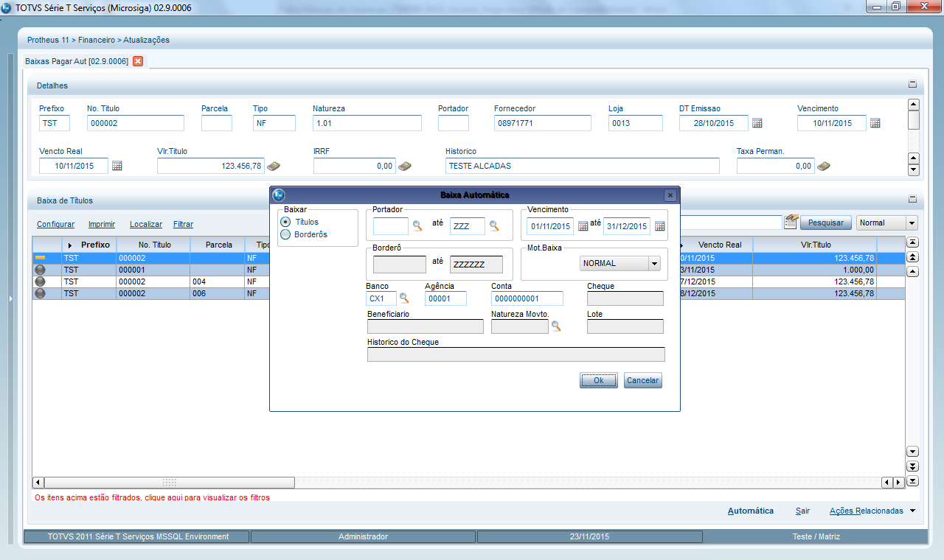Image resolution: width=944 pixels, height=560 pixels.
Task: Switch to Baixas Pagar Aut tab
Action: coord(77,61)
